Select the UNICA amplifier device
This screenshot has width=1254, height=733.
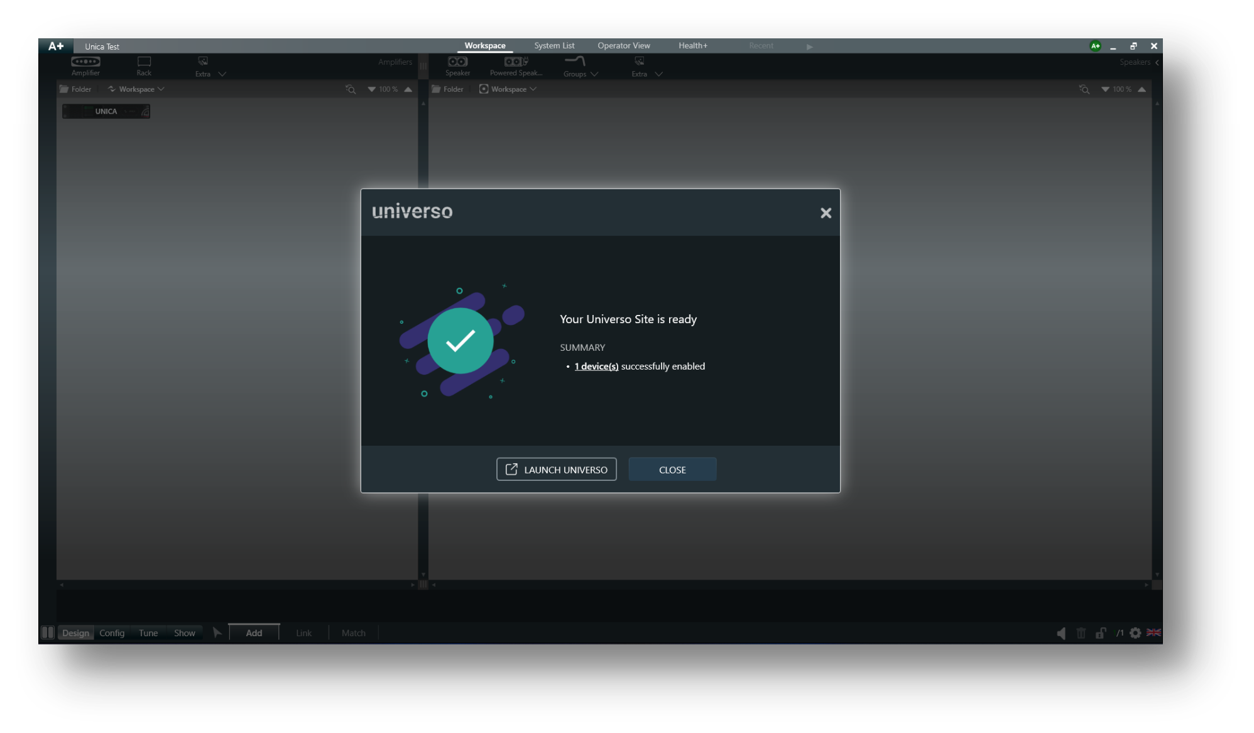[x=106, y=111]
